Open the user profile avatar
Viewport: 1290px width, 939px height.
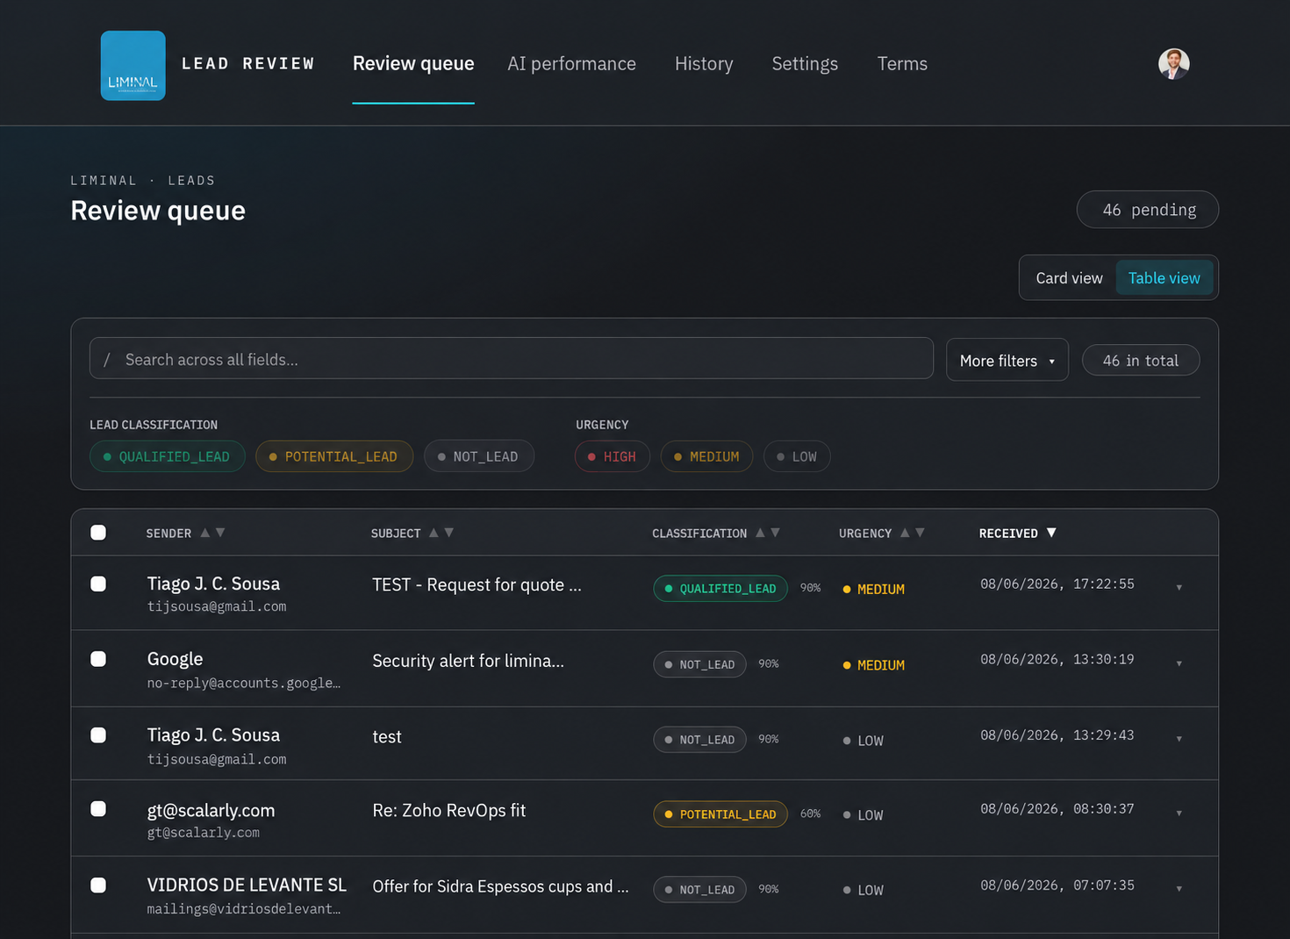(x=1173, y=64)
